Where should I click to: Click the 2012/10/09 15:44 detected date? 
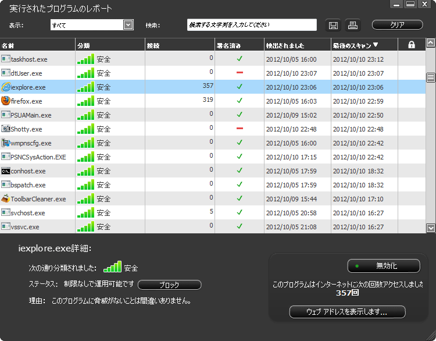point(291,199)
